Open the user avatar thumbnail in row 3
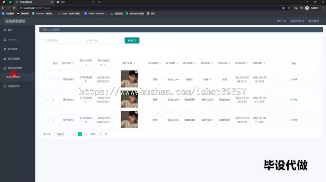 (129, 119)
